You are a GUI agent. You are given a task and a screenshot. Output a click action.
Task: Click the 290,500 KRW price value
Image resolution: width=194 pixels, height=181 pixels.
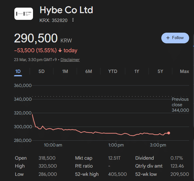coord(36,38)
